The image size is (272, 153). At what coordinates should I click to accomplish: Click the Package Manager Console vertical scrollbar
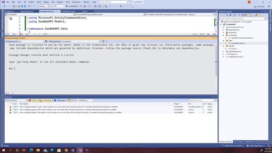click(216, 68)
